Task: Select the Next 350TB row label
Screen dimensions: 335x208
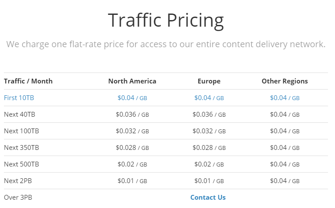Action: coord(21,148)
